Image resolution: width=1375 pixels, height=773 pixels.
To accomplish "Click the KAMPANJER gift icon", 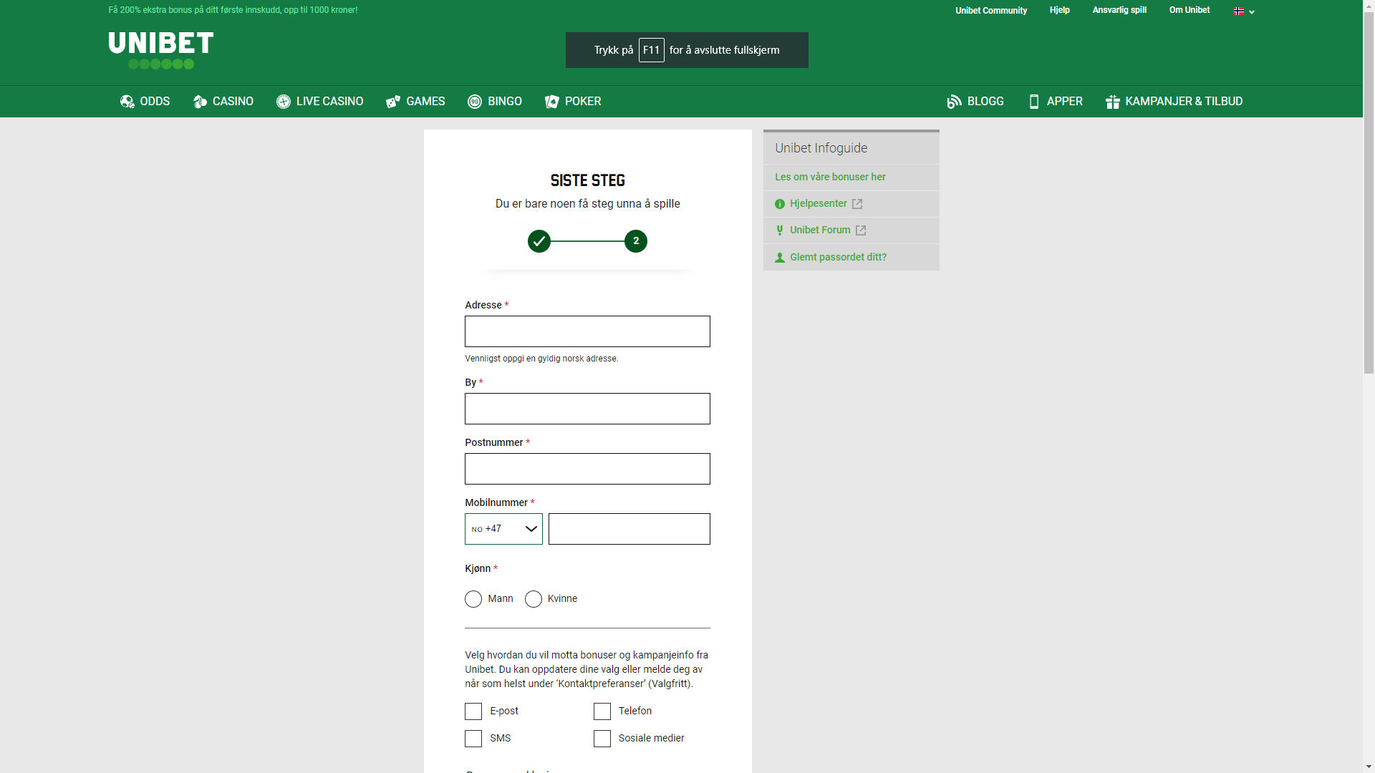I will [x=1112, y=102].
